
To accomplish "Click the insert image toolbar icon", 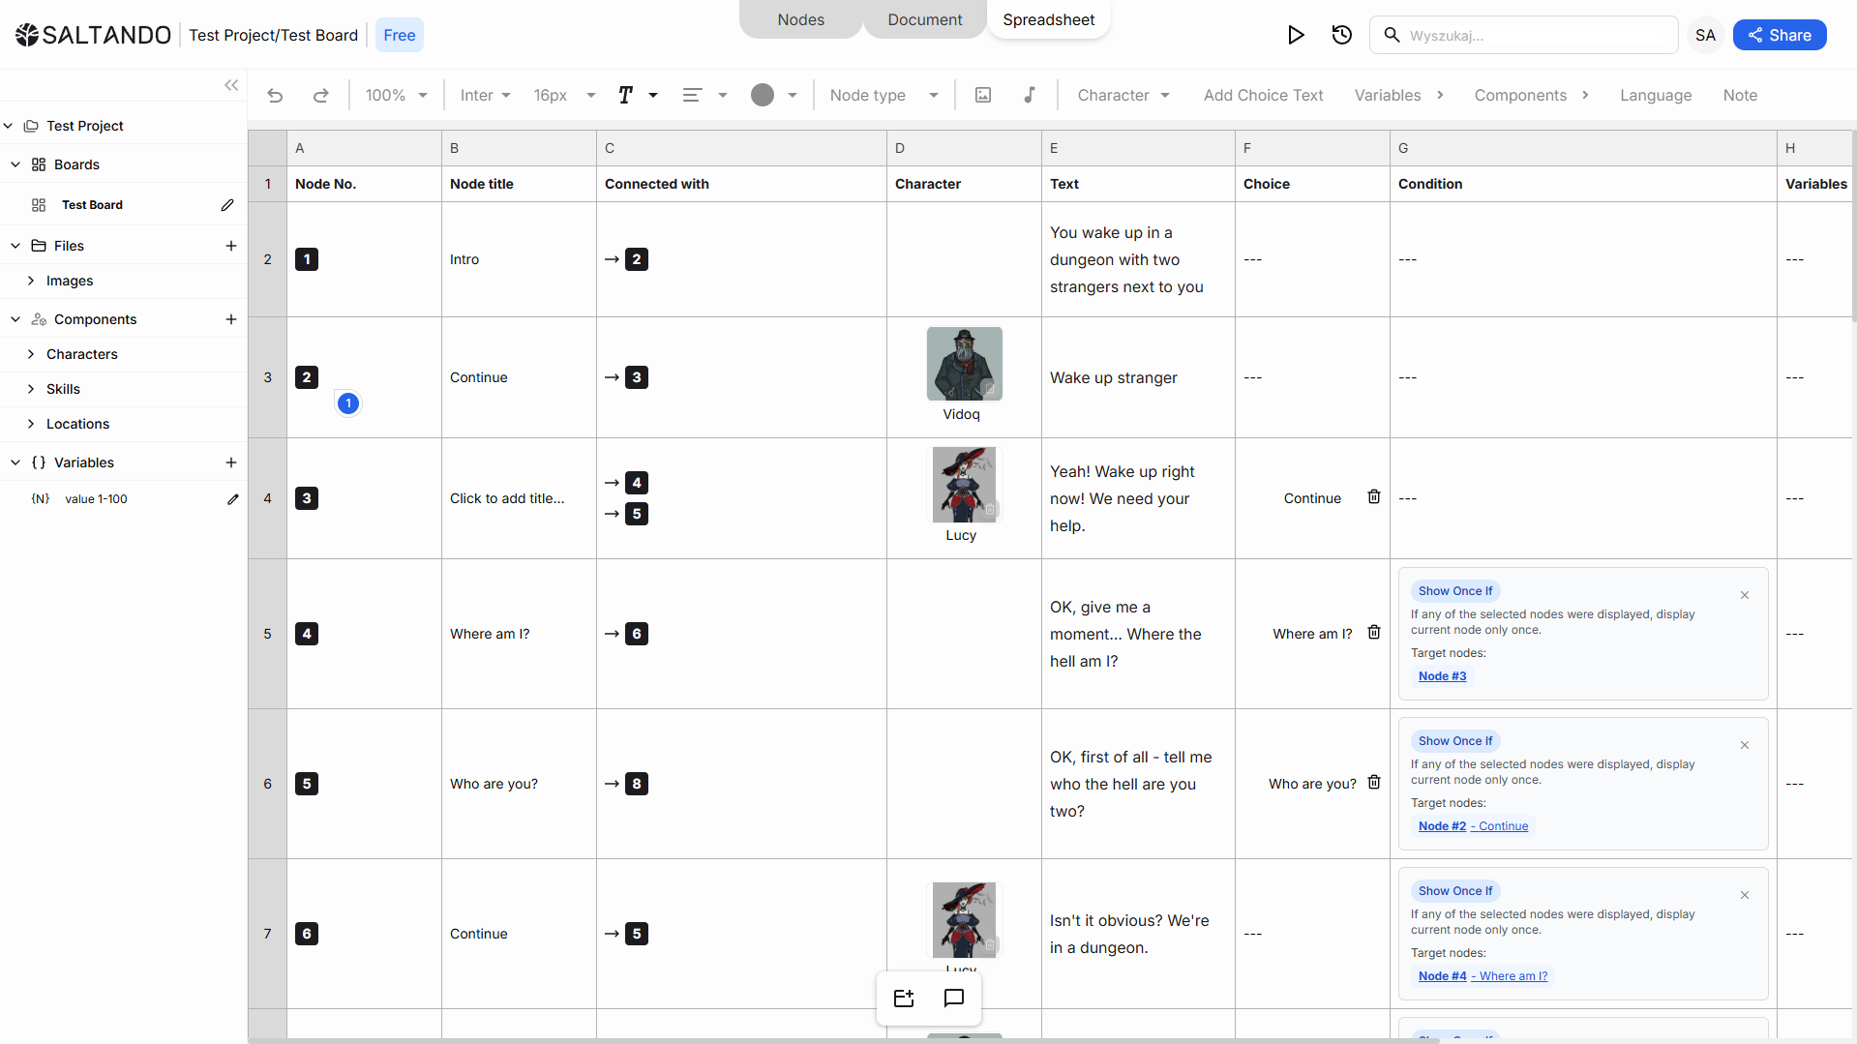I will (x=983, y=95).
